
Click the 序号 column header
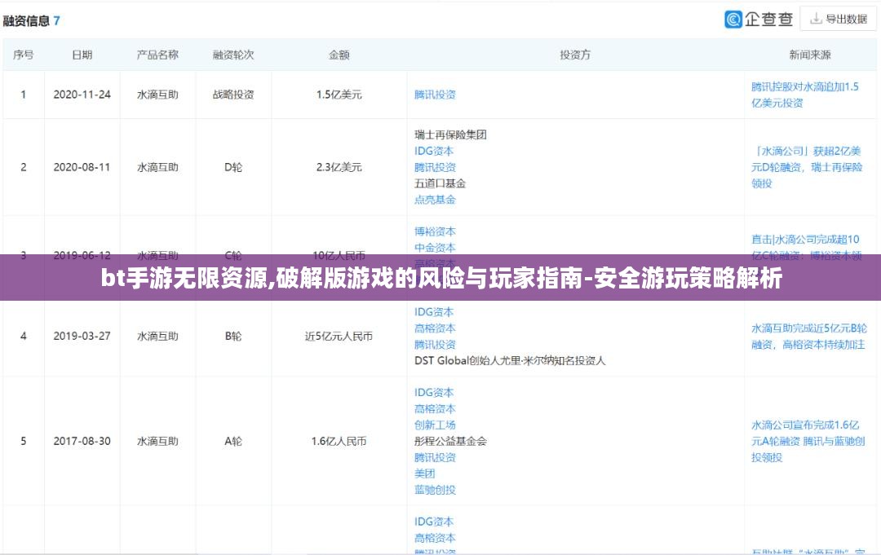pos(23,55)
